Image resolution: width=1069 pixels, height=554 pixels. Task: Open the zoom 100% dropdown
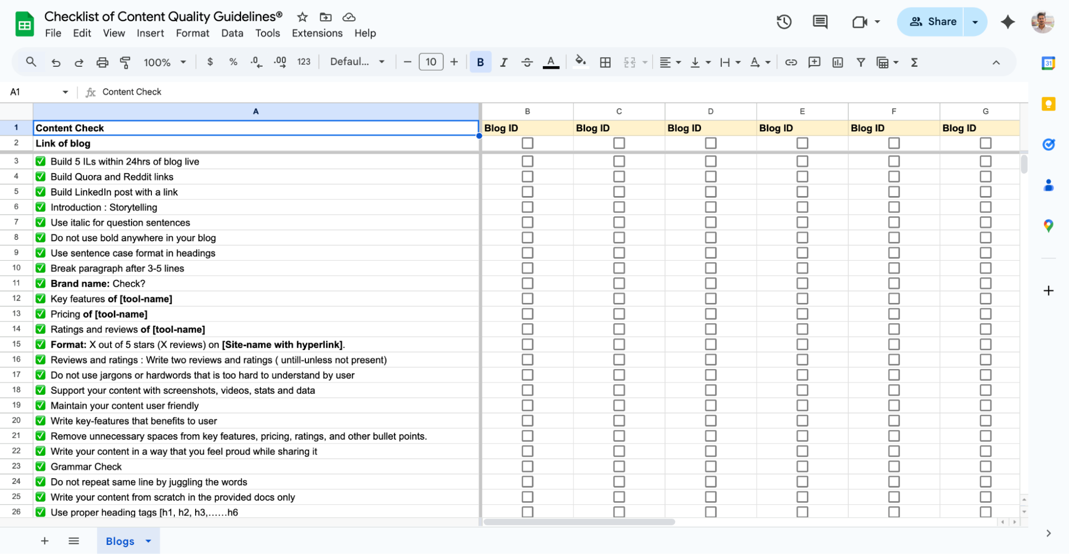[x=165, y=63]
